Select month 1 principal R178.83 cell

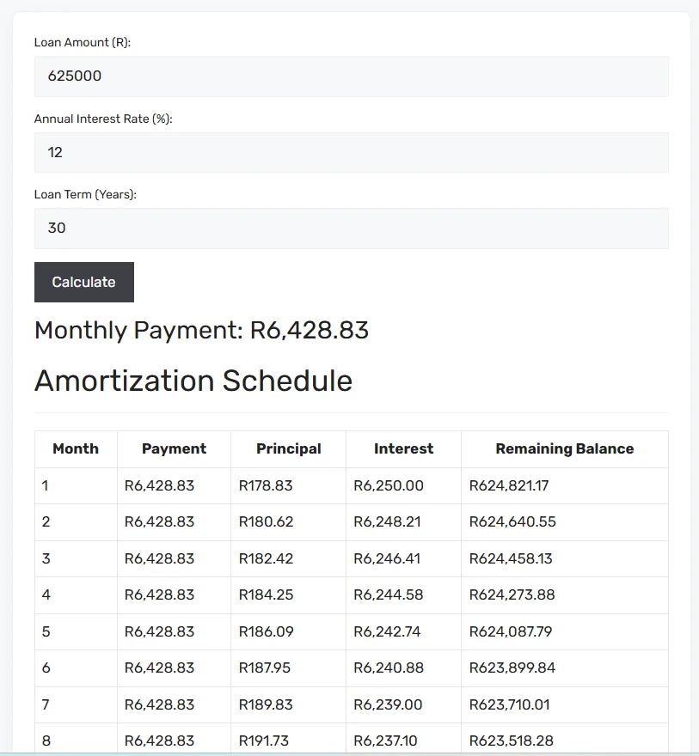tap(289, 485)
